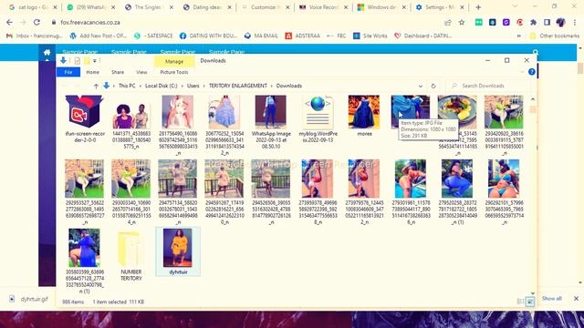The width and height of the screenshot is (584, 328).
Task: Click the Explorer up-one-level arrow
Action: [96, 86]
